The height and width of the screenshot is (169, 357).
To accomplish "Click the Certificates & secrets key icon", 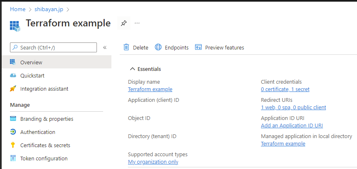I will (13, 145).
